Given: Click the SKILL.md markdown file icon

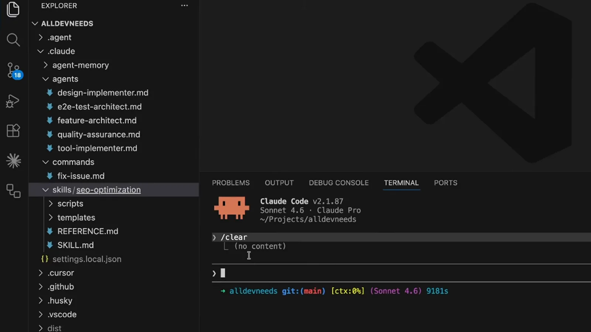Looking at the screenshot, I should point(49,245).
